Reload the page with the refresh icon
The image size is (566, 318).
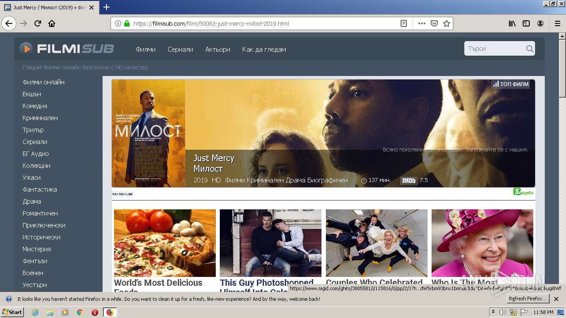point(38,23)
